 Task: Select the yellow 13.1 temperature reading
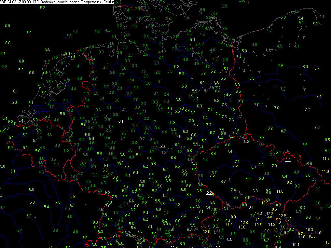(x=258, y=220)
